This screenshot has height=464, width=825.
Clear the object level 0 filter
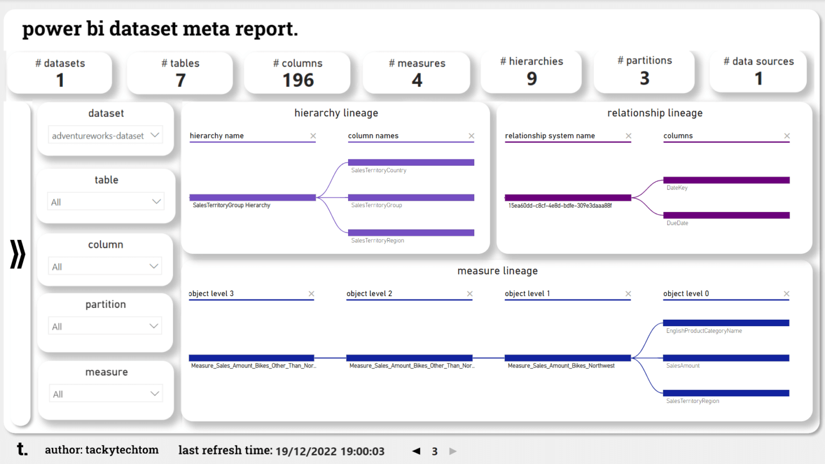click(x=786, y=293)
